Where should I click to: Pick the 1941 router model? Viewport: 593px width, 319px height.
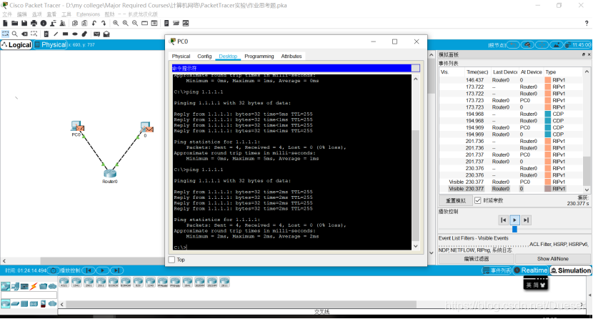coord(76,283)
